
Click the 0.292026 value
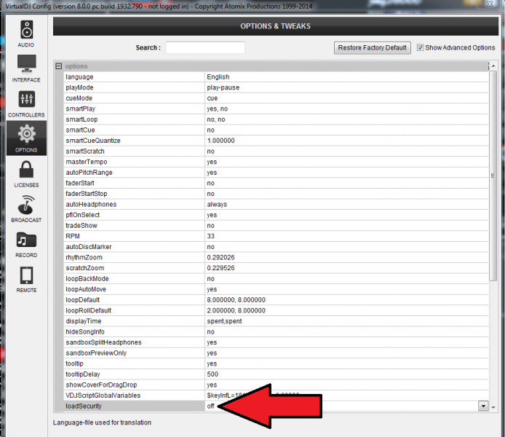point(220,258)
